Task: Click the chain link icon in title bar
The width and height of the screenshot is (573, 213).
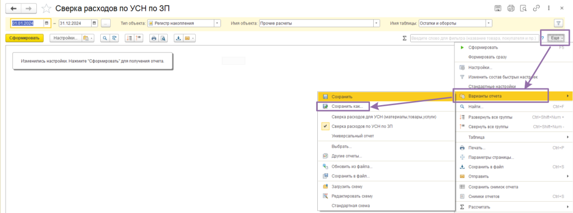Action: [537, 8]
